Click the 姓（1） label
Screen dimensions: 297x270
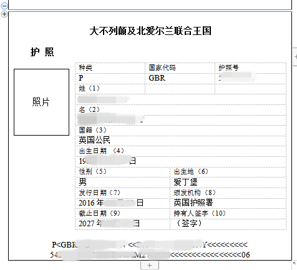[89, 88]
